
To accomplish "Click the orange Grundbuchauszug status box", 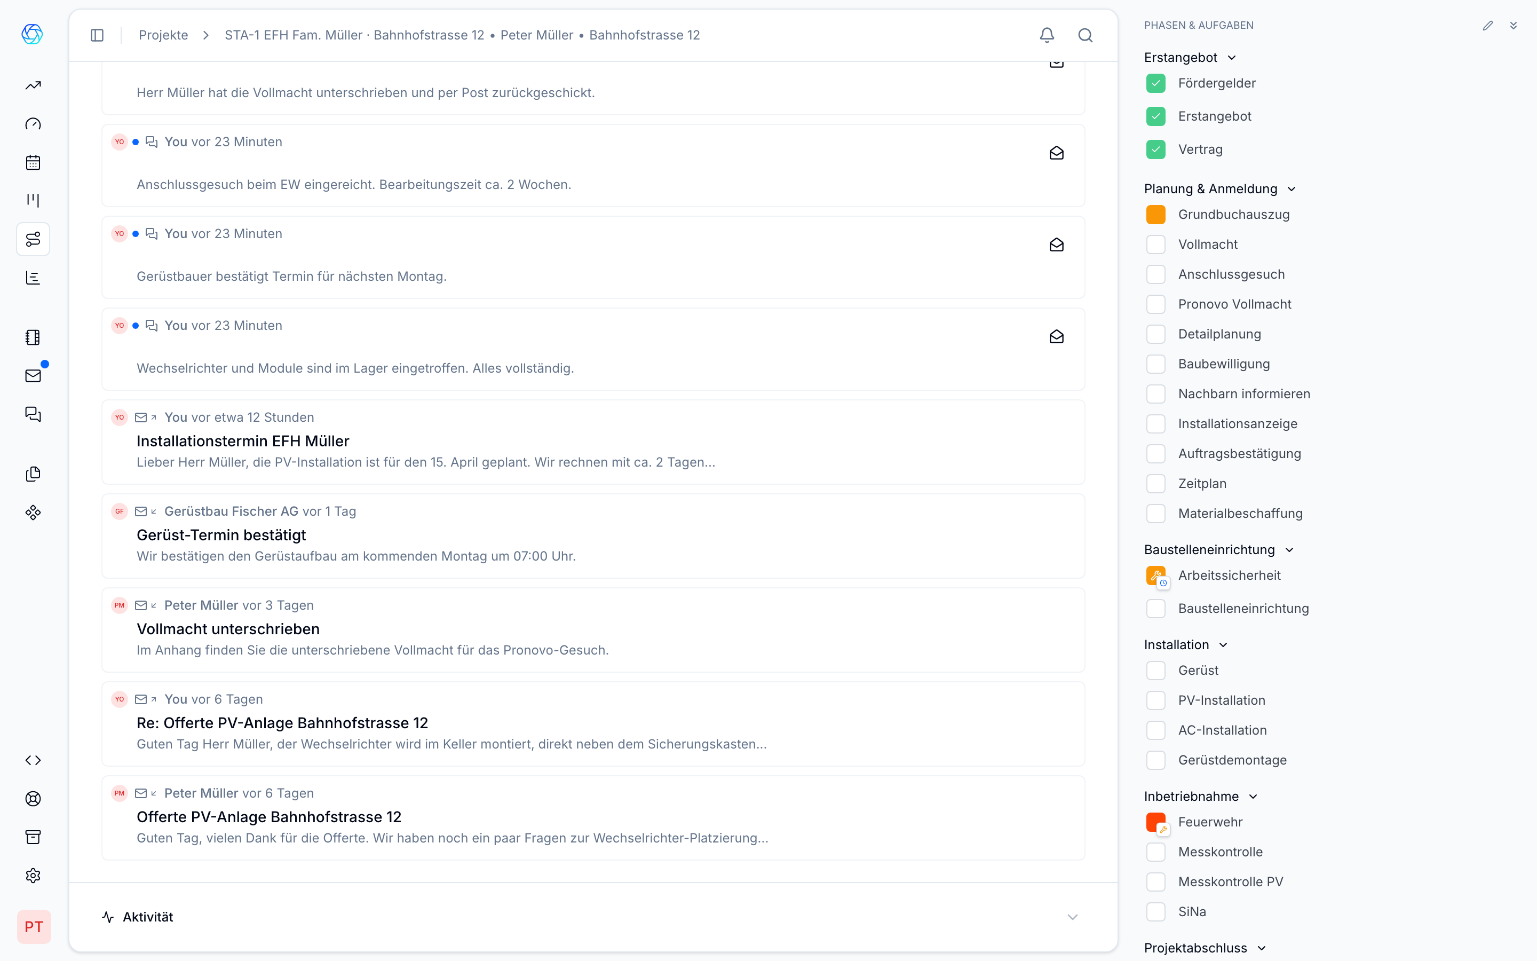I will [1155, 215].
